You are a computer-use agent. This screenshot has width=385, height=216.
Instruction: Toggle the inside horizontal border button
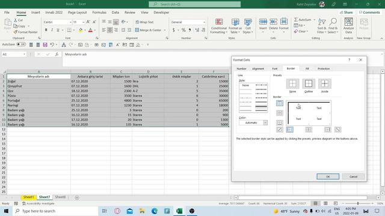click(279, 113)
